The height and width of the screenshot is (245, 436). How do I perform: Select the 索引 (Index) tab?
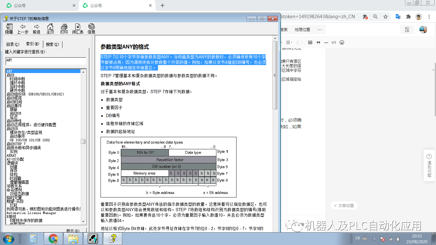click(33, 44)
